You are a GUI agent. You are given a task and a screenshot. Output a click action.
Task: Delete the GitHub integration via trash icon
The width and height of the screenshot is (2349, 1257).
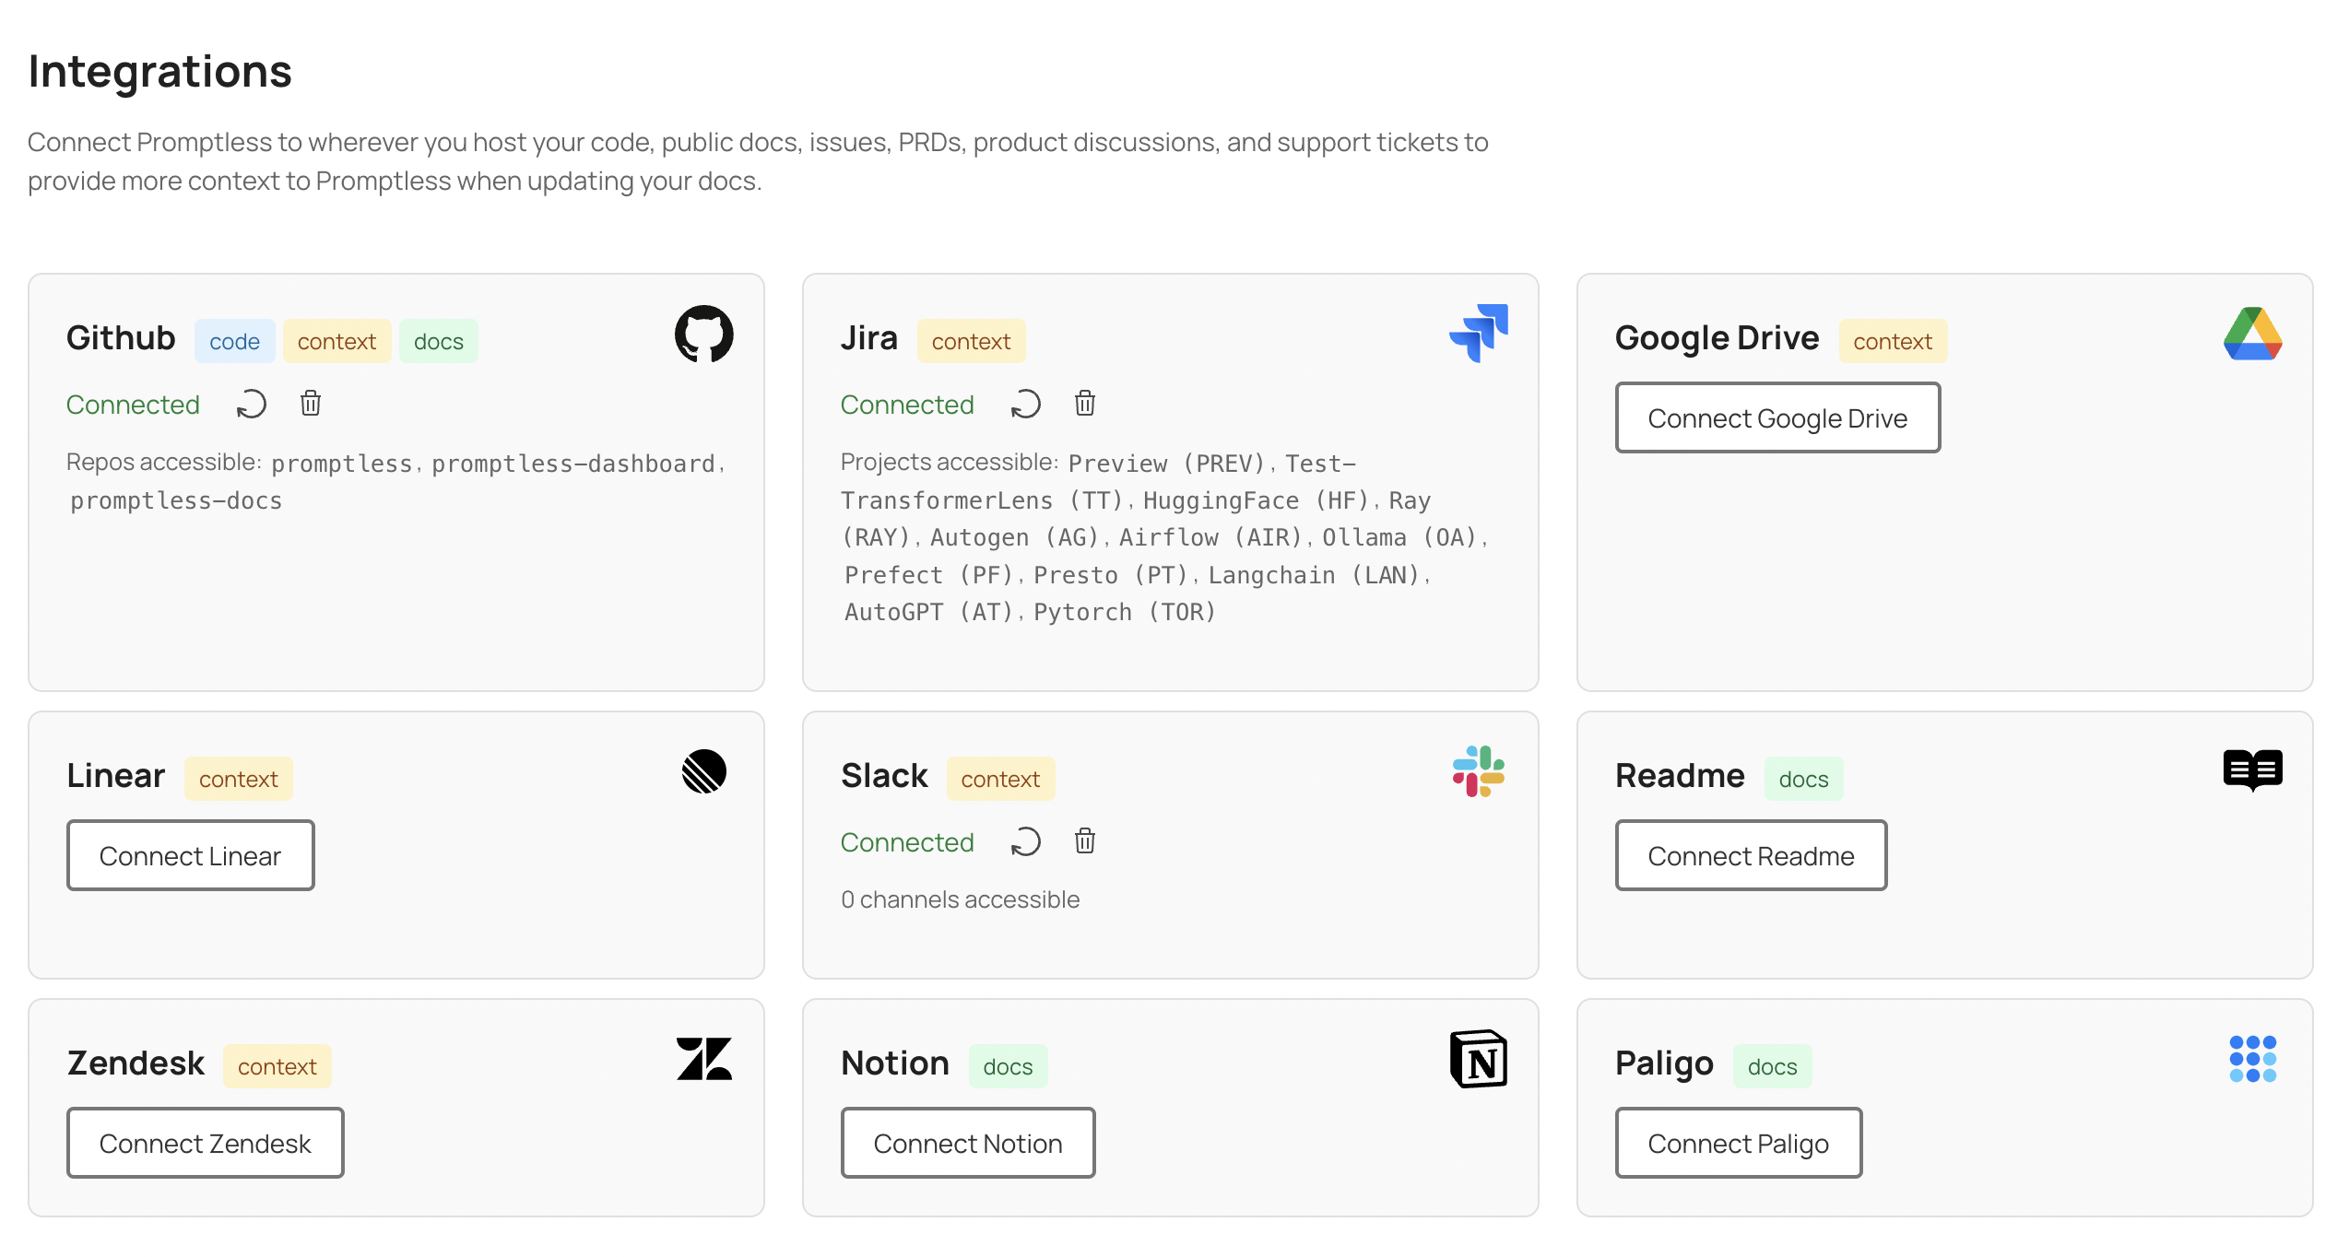click(310, 404)
